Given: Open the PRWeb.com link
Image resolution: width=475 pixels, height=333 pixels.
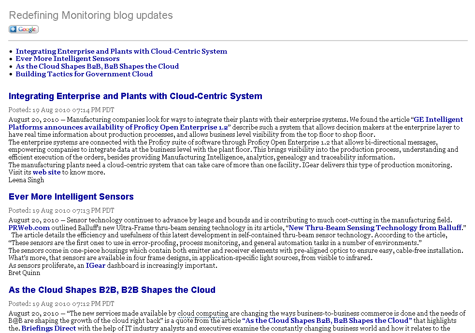Looking at the screenshot, I should [x=29, y=228].
